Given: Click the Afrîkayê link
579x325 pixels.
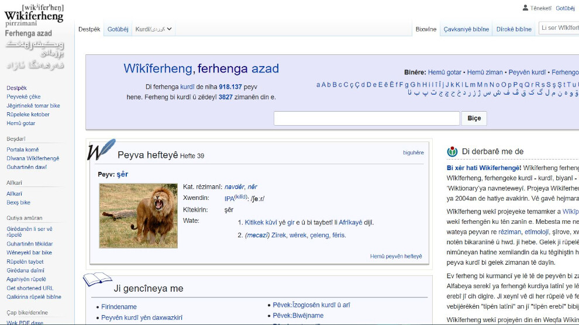Looking at the screenshot, I should (x=350, y=223).
